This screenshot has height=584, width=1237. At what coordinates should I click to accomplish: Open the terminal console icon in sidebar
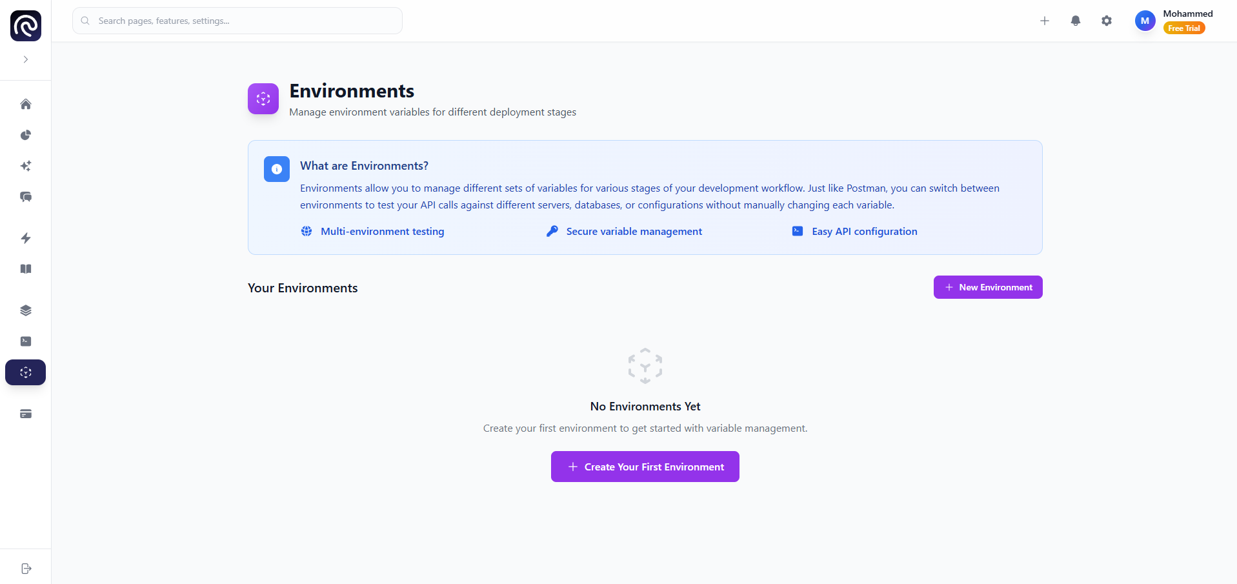pos(26,341)
